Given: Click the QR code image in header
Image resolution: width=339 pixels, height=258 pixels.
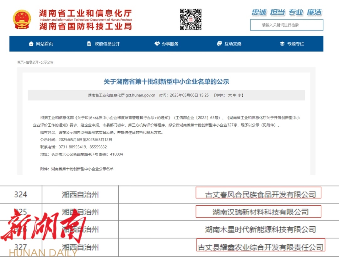Looking at the screenshot, I should [x=191, y=19].
